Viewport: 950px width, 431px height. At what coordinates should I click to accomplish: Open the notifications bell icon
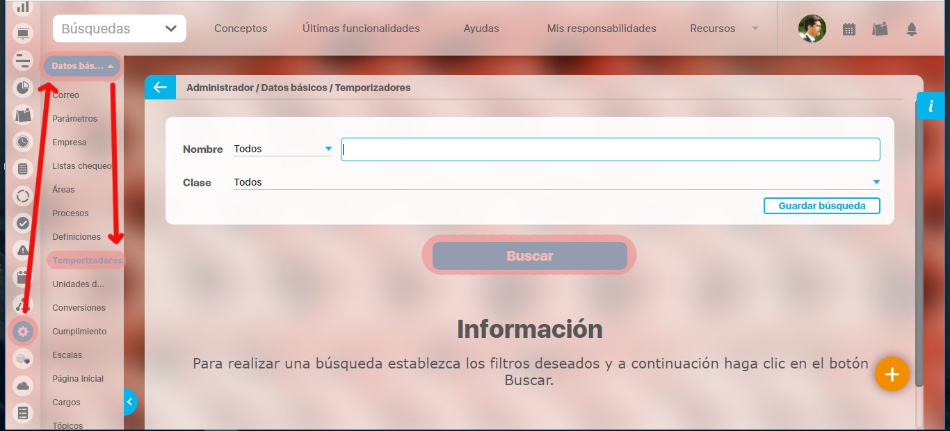[x=911, y=29]
